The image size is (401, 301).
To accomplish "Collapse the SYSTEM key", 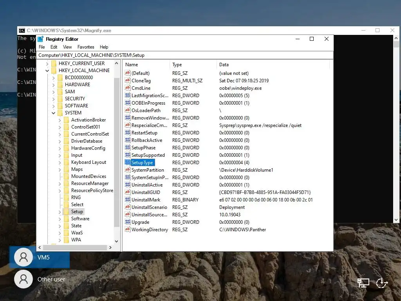I will coord(53,113).
